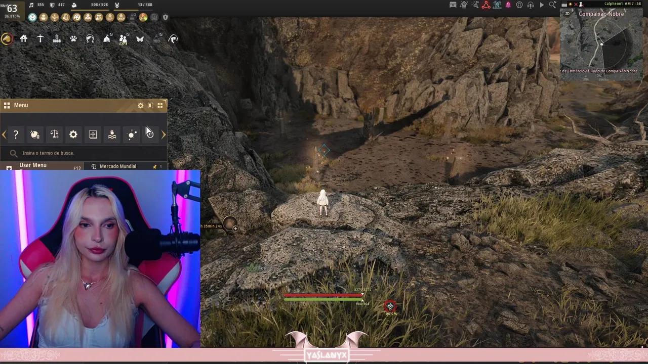This screenshot has height=364, width=648.
Task: Click the boxed plus shortcut icon
Action: pyautogui.click(x=93, y=134)
